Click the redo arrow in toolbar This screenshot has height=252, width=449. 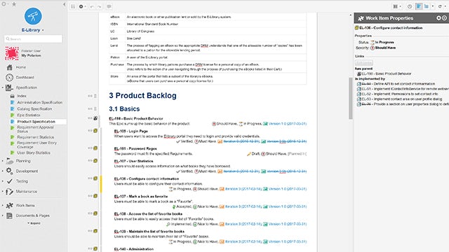coord(99,6)
